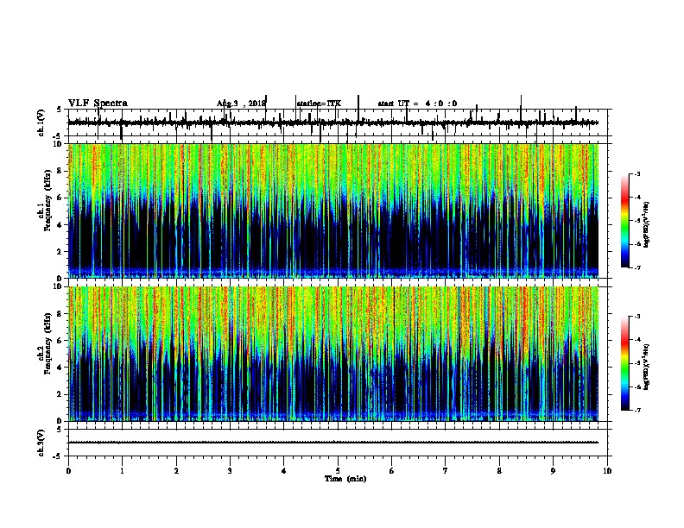
Task: Click the ch.2 "Frequency (kHz)" axis label
Action: 47,343
